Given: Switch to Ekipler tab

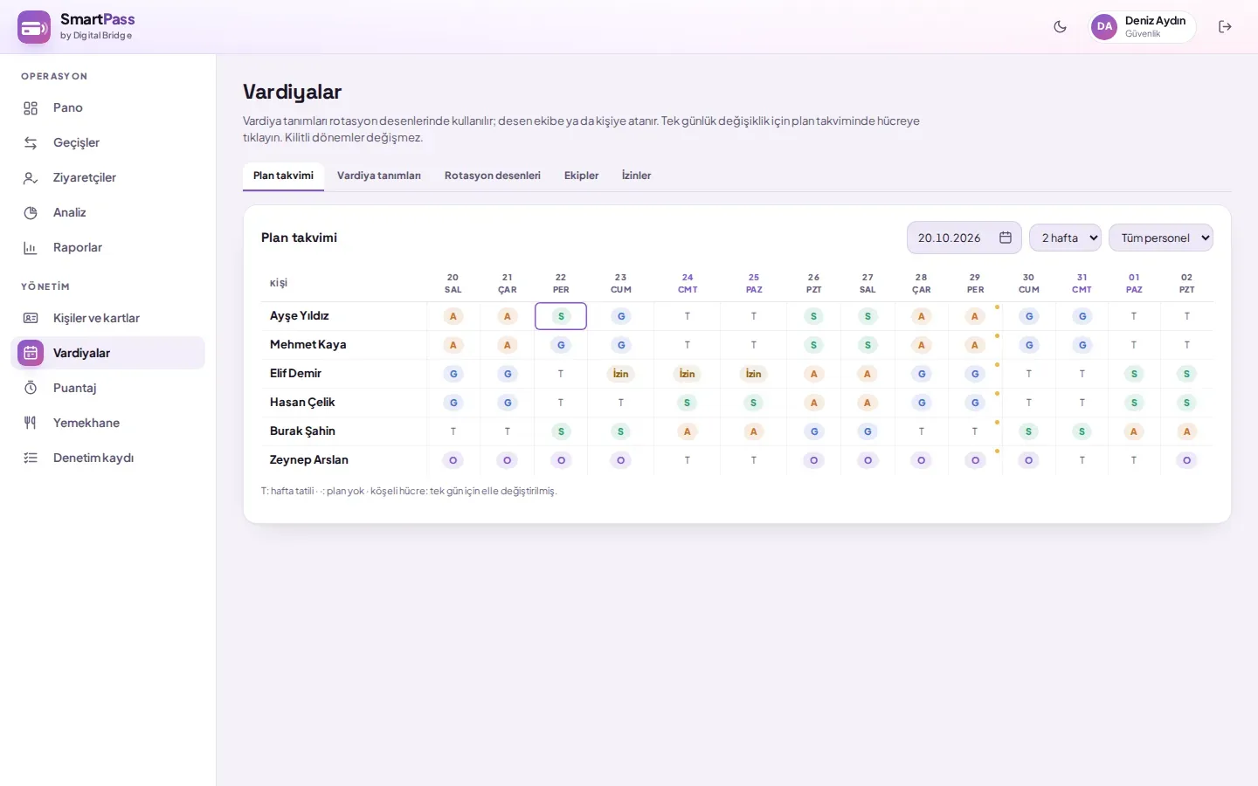Looking at the screenshot, I should click(581, 176).
